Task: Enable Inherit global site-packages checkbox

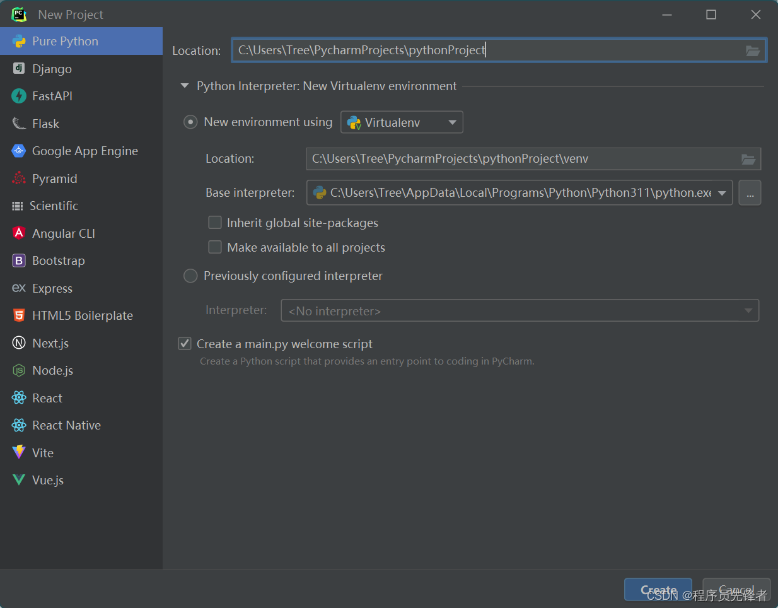Action: click(x=215, y=223)
